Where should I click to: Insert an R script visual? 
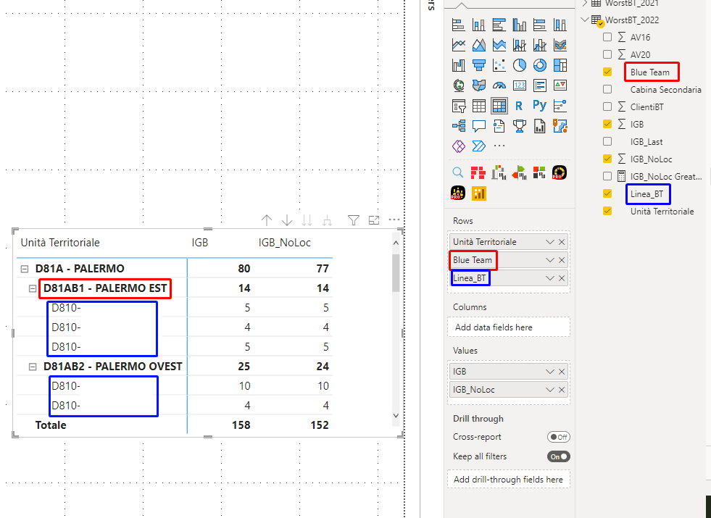click(x=520, y=106)
